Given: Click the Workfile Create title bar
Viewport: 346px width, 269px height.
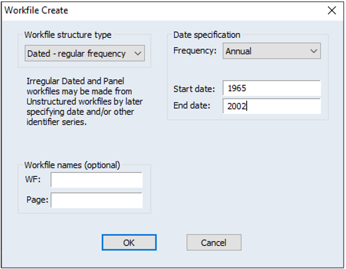Looking at the screenshot, I should point(144,10).
